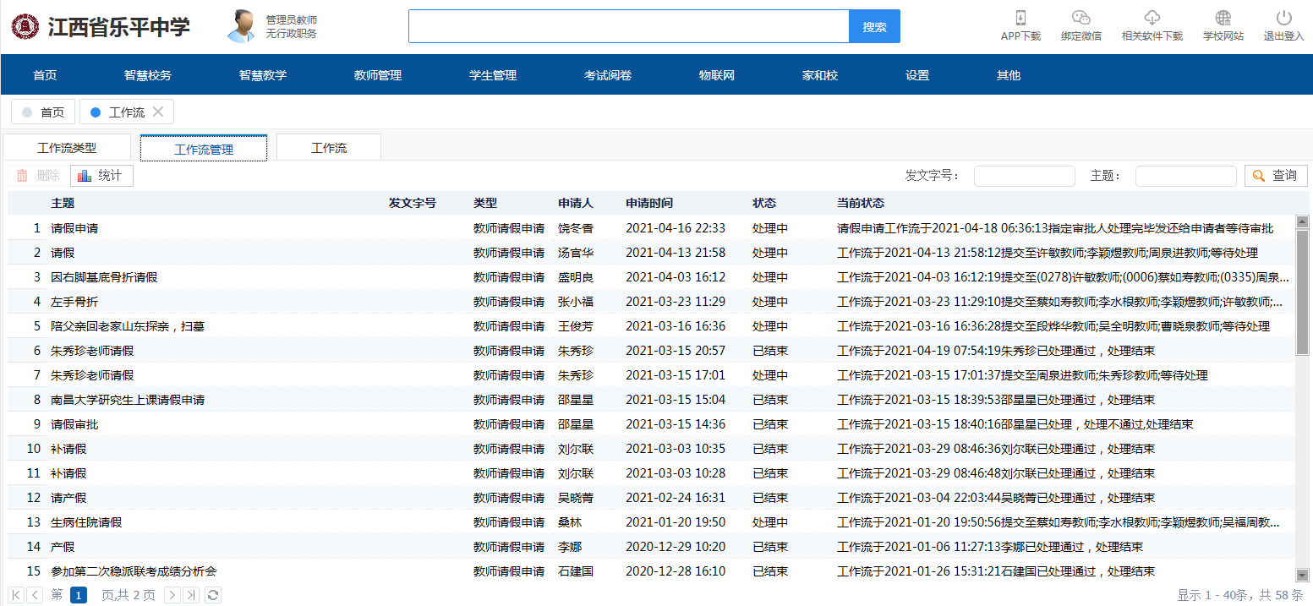This screenshot has width=1313, height=606.
Task: Refresh the table list
Action: tap(213, 595)
